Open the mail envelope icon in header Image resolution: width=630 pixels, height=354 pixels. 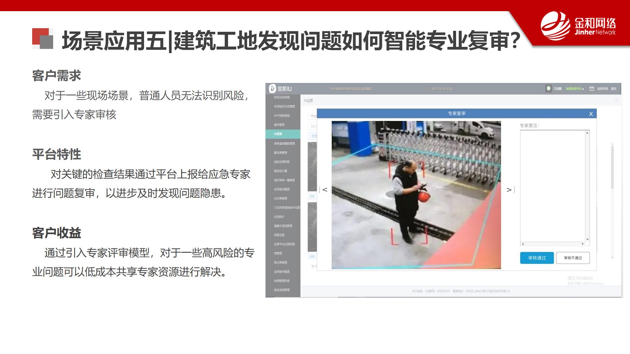tap(592, 88)
